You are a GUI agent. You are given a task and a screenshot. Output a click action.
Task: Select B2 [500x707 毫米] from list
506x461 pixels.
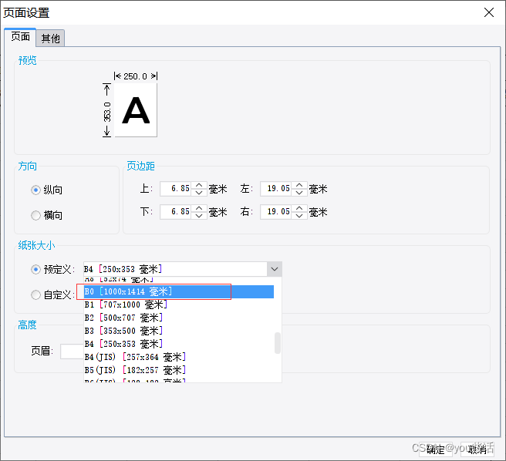(x=179, y=318)
